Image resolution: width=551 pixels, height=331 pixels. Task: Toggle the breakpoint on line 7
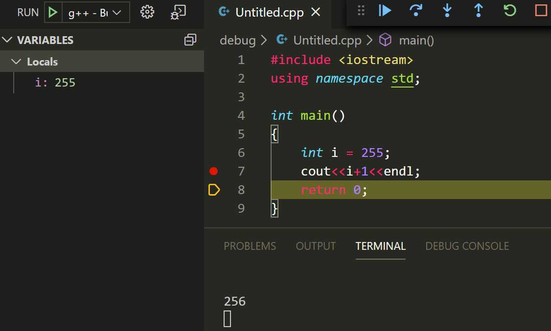[x=213, y=171]
